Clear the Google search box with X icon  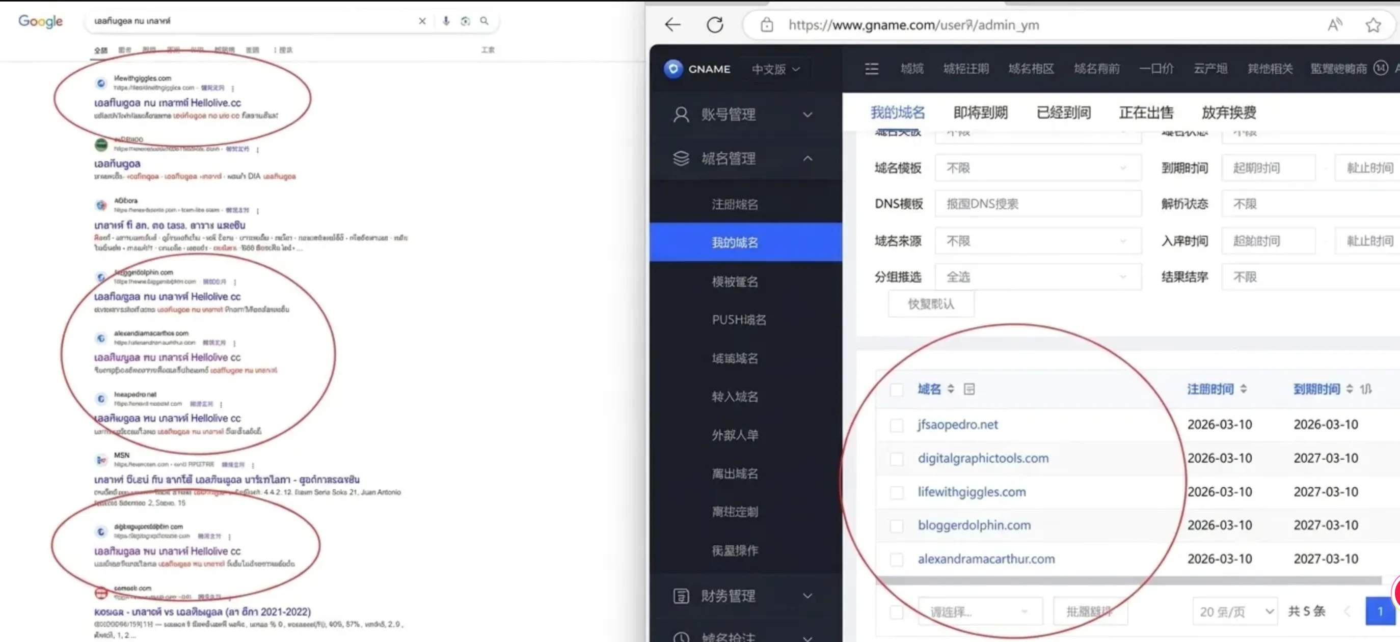point(422,21)
